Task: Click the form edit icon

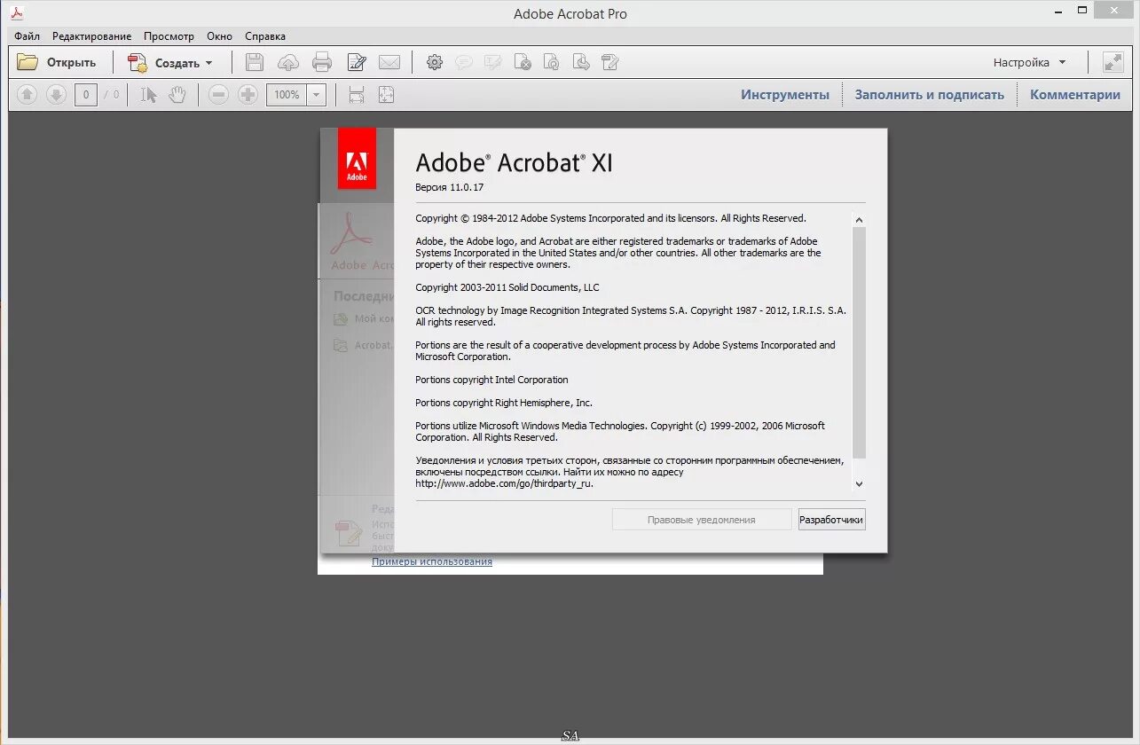Action: [609, 62]
